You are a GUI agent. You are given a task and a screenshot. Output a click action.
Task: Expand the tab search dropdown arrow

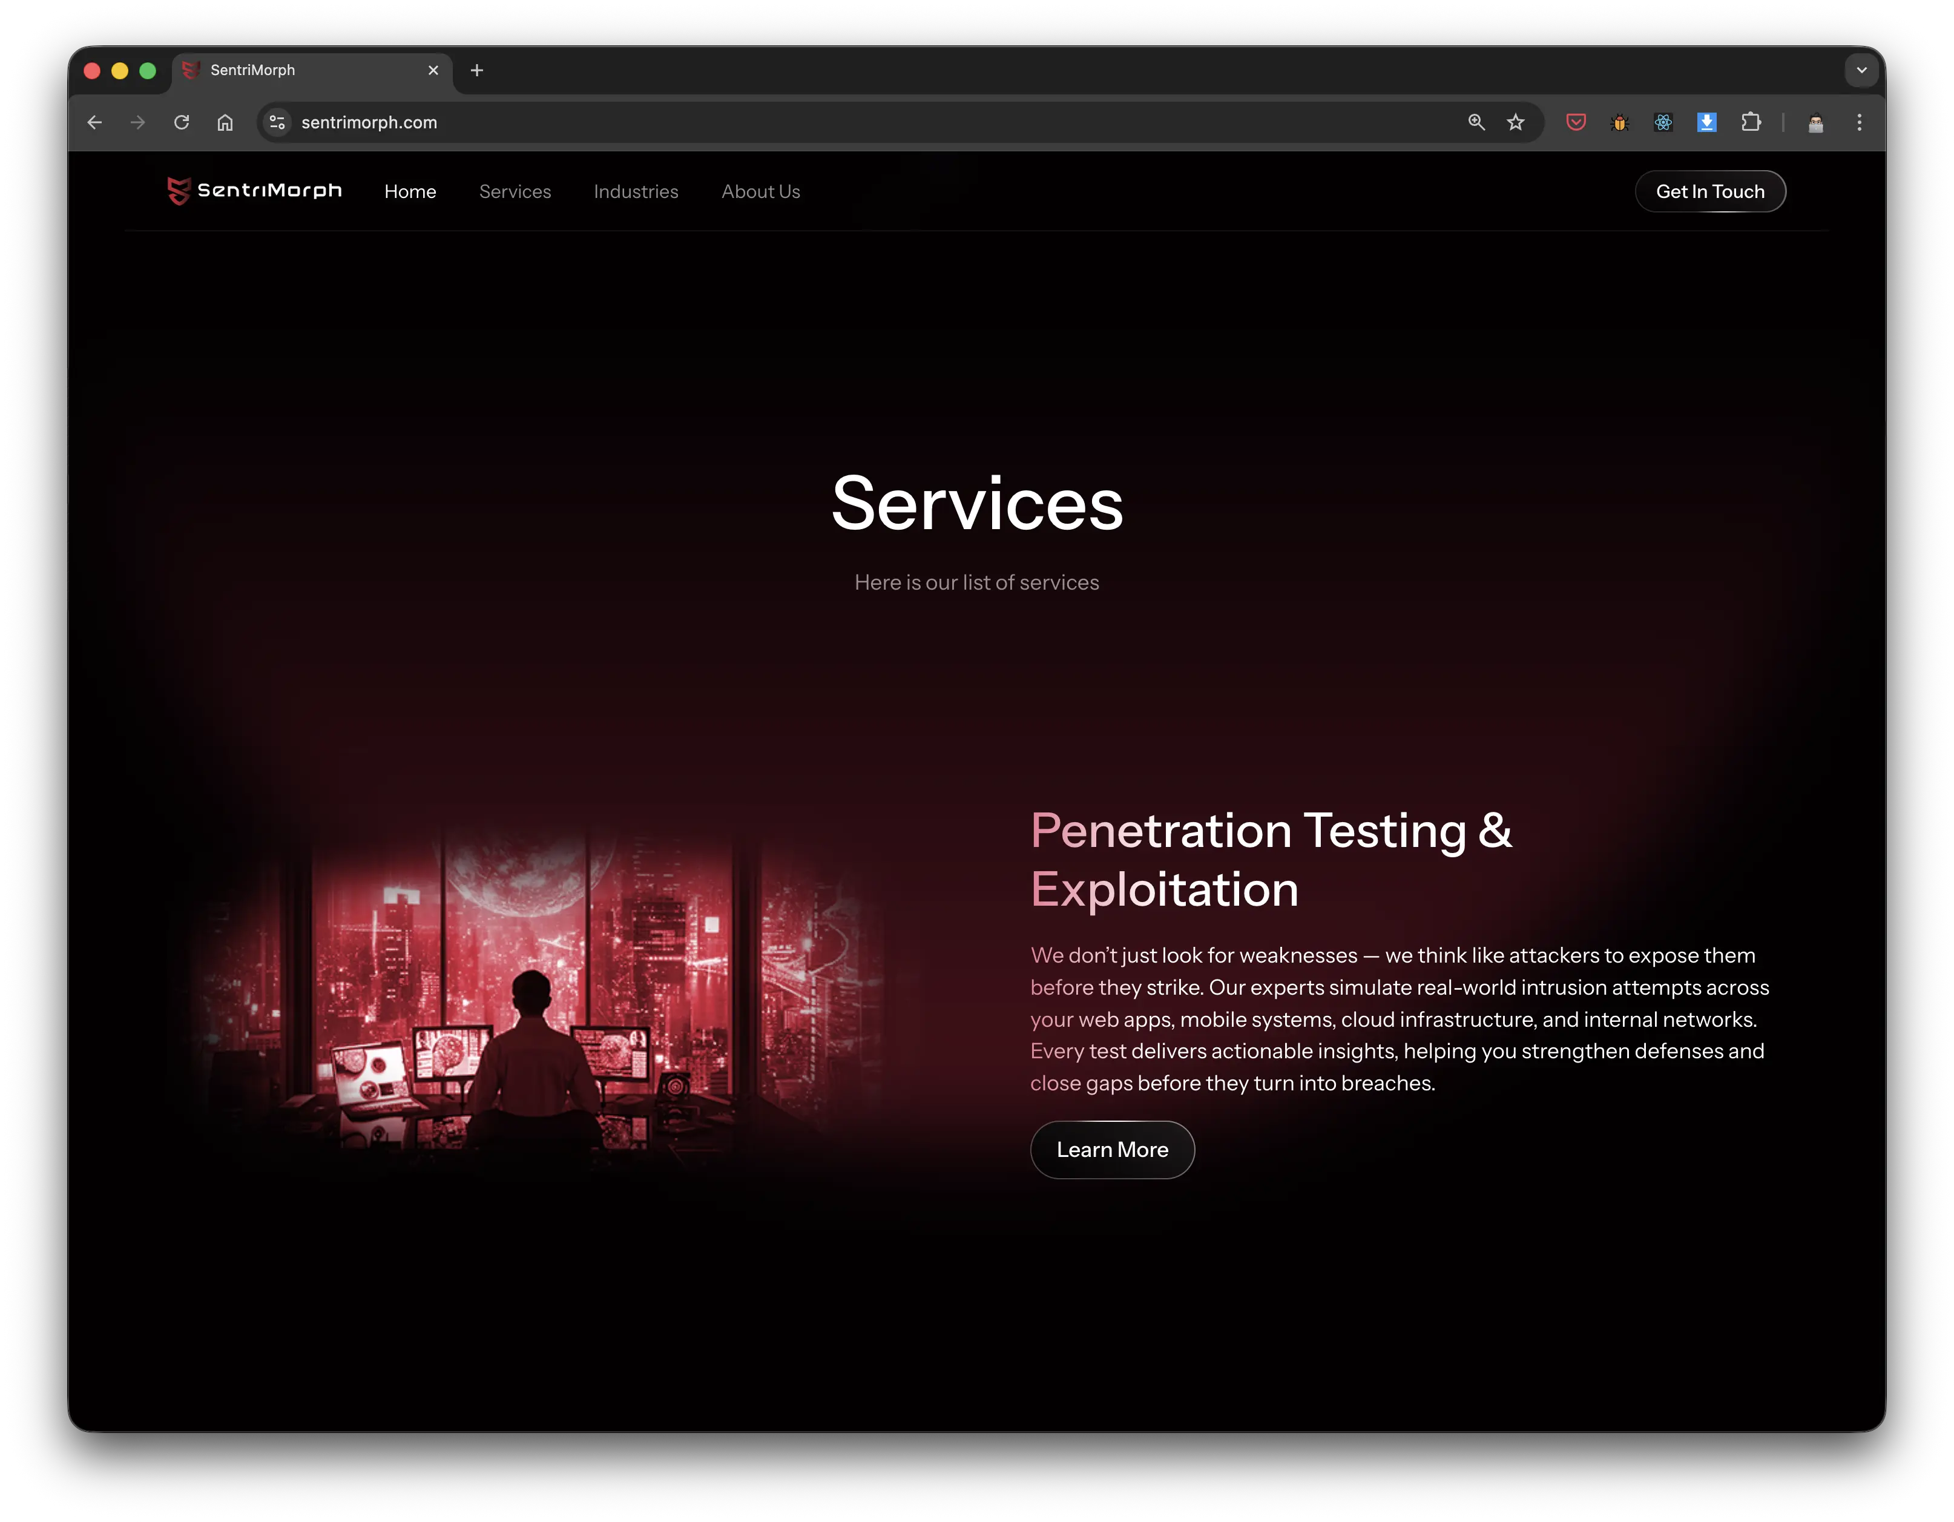1862,70
